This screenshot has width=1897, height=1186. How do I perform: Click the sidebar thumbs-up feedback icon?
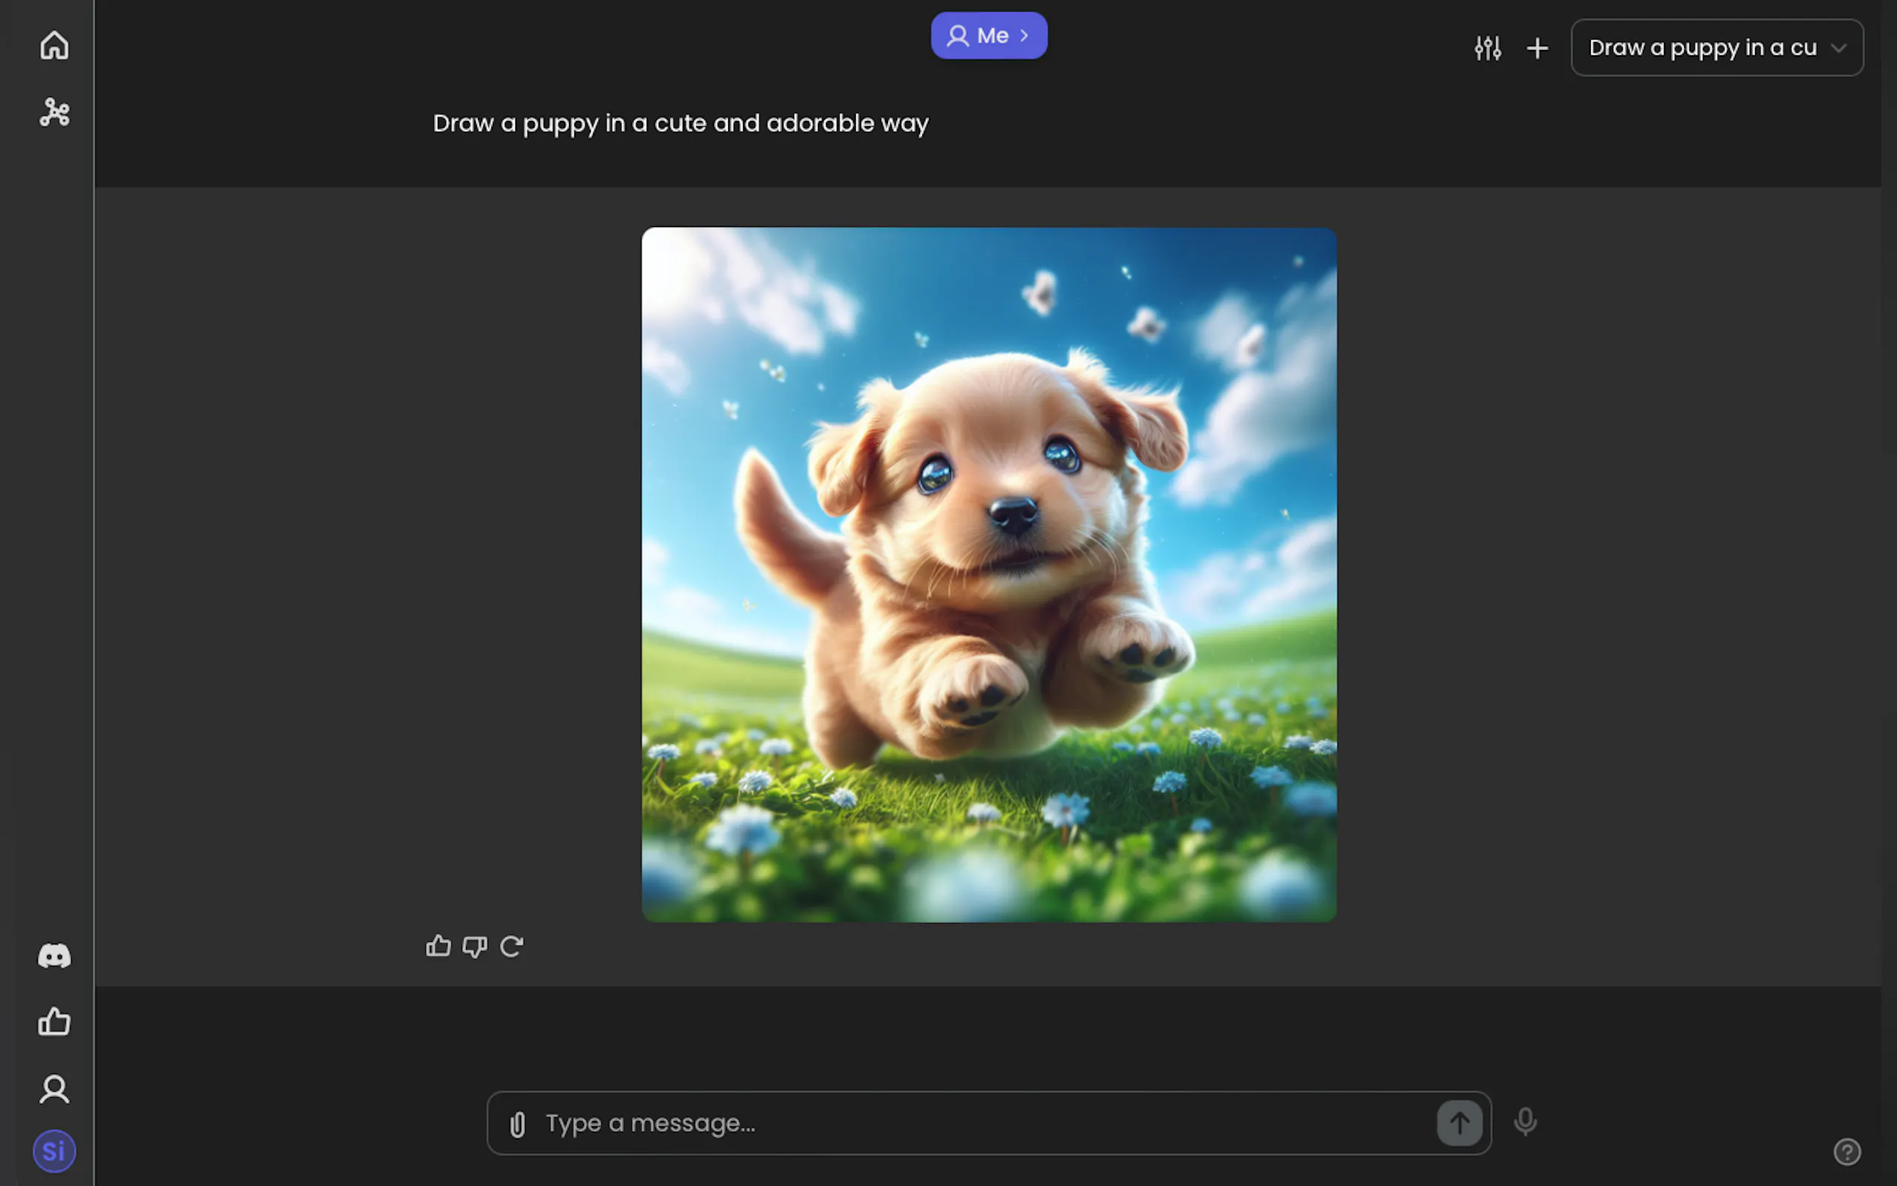coord(54,1021)
